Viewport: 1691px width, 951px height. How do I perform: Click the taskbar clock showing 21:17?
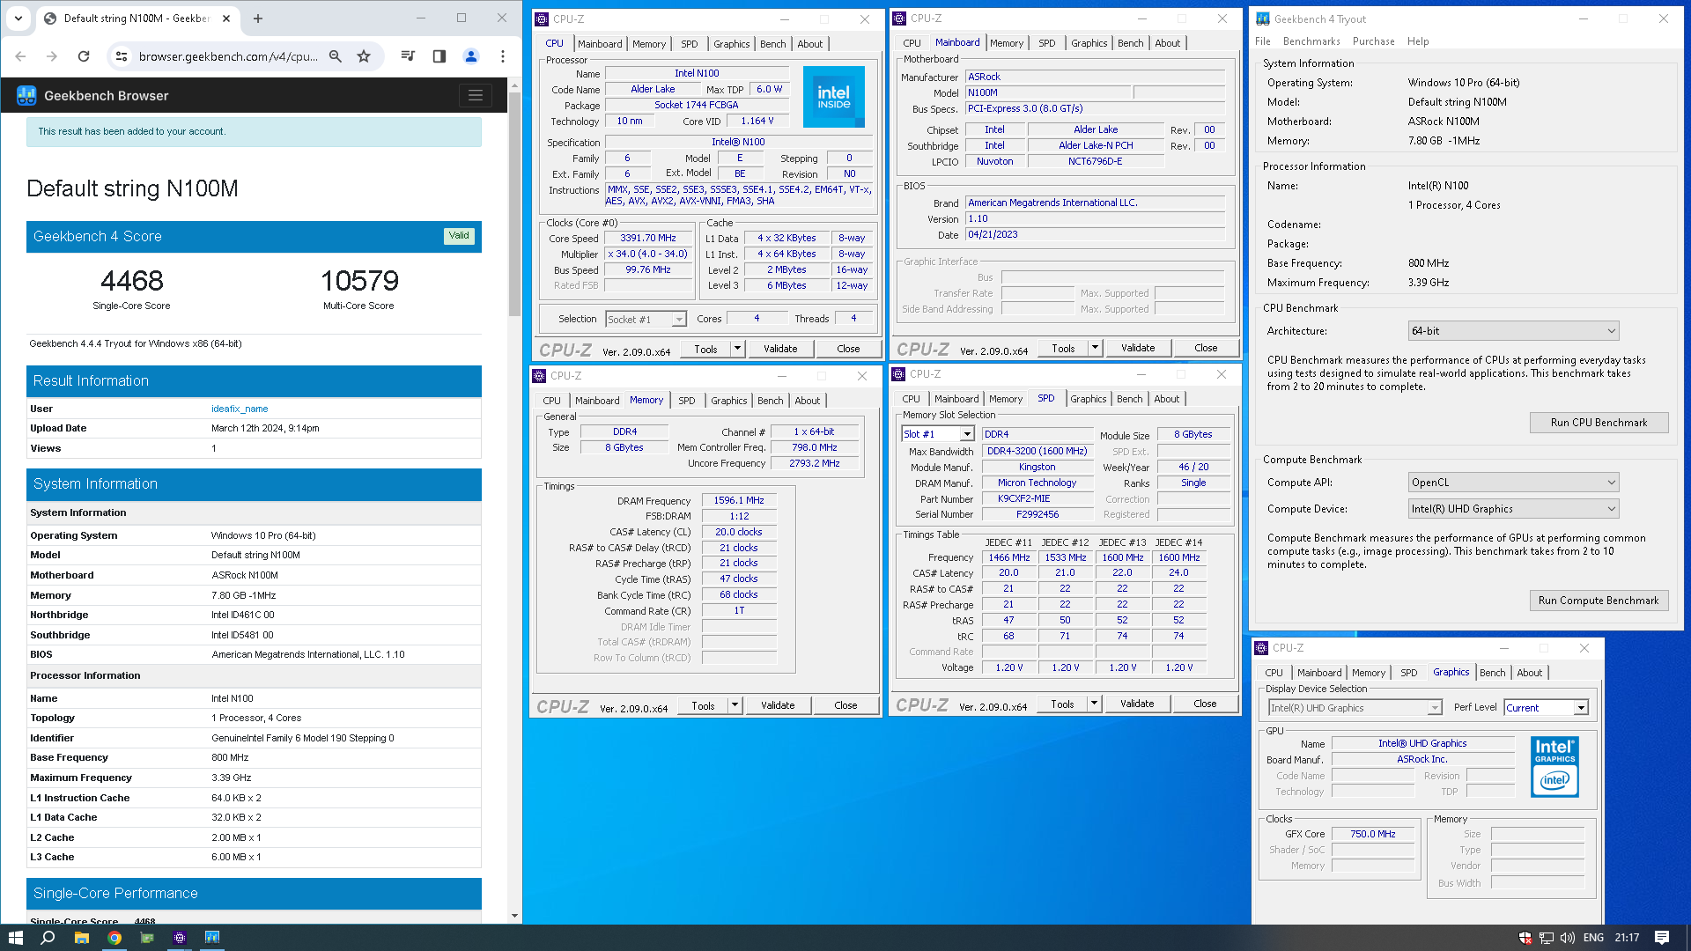(x=1627, y=938)
